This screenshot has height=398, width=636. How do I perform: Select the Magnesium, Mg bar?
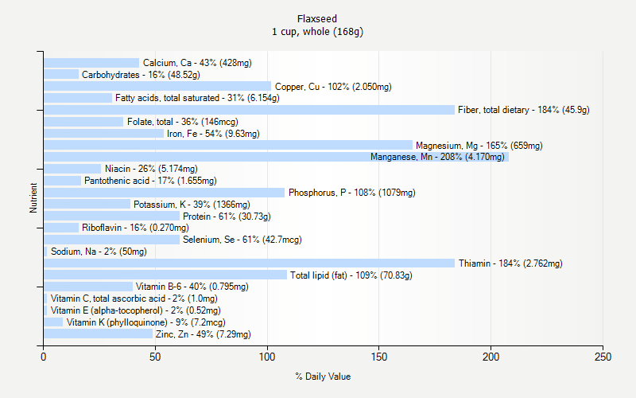point(228,146)
